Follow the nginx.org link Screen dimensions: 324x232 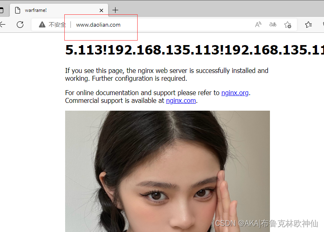235,93
